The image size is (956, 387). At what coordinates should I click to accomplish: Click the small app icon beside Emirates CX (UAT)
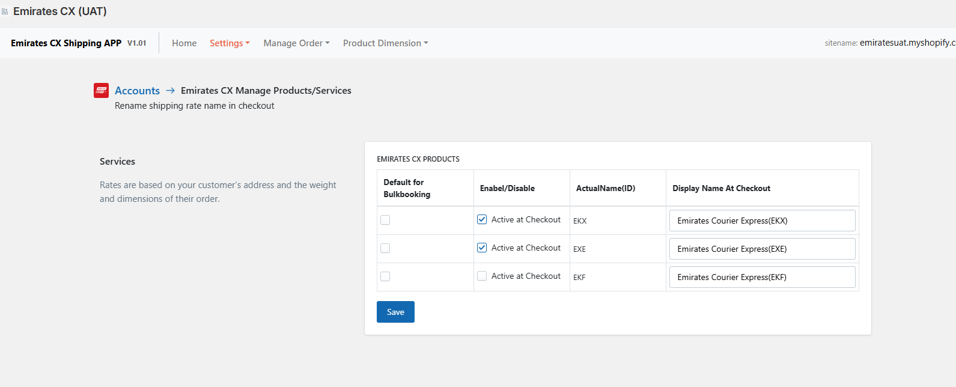pos(5,11)
